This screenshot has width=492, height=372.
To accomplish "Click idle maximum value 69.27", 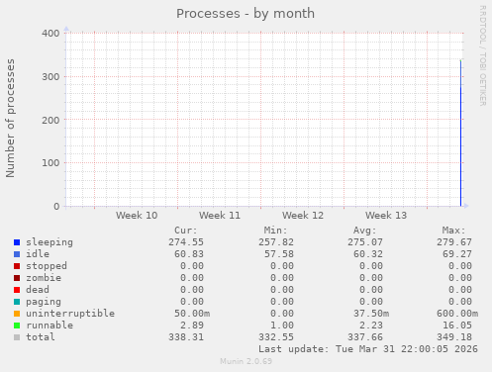I will pyautogui.click(x=457, y=254).
